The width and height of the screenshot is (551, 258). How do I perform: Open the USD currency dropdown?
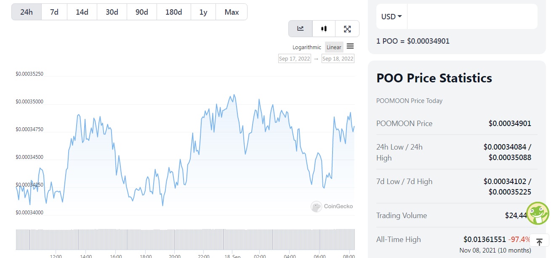pyautogui.click(x=391, y=17)
